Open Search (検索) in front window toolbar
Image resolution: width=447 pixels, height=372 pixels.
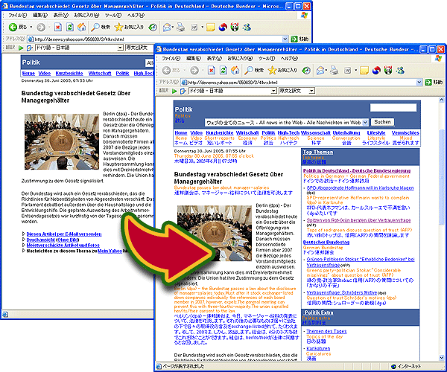(x=254, y=70)
